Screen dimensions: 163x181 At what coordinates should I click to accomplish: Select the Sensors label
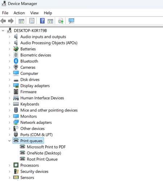coord(27,178)
